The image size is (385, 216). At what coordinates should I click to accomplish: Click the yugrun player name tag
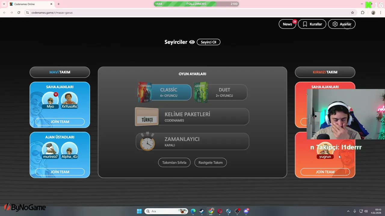point(325,157)
